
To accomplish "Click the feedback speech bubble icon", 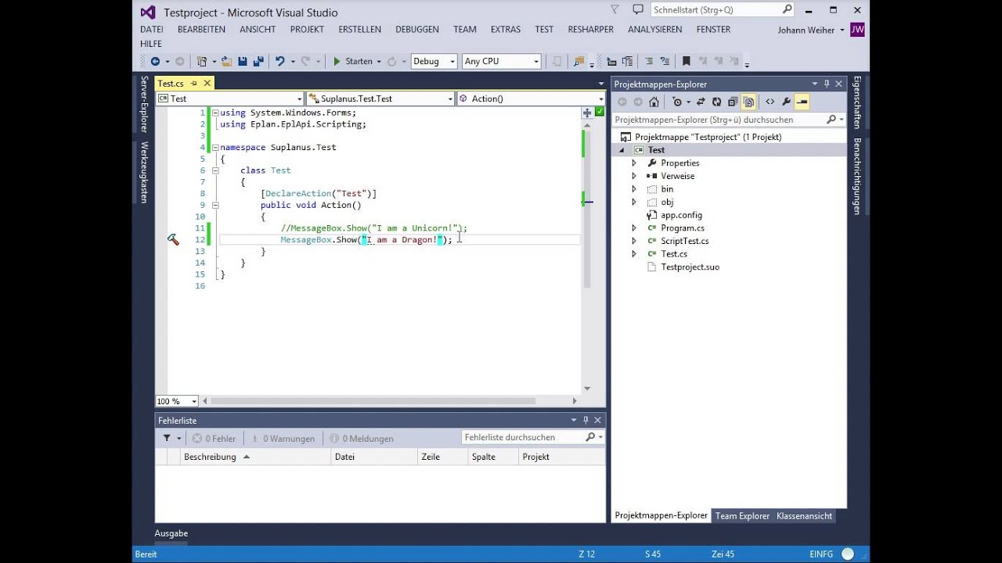I will pos(638,10).
